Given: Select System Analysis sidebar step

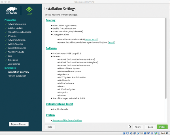Looking at the screenshot, I should point(15,44).
